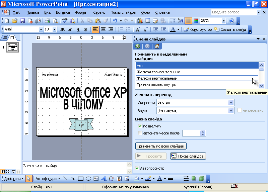The height and width of the screenshot is (192, 268).
Task: Click the Конструктор button
Action: (x=198, y=29)
